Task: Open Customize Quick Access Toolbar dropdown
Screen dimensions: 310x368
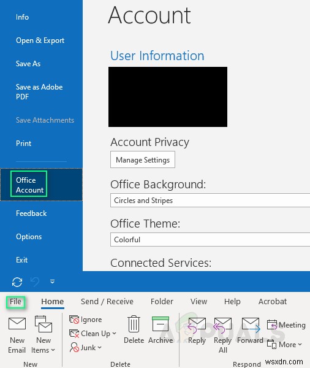Action: [52, 282]
